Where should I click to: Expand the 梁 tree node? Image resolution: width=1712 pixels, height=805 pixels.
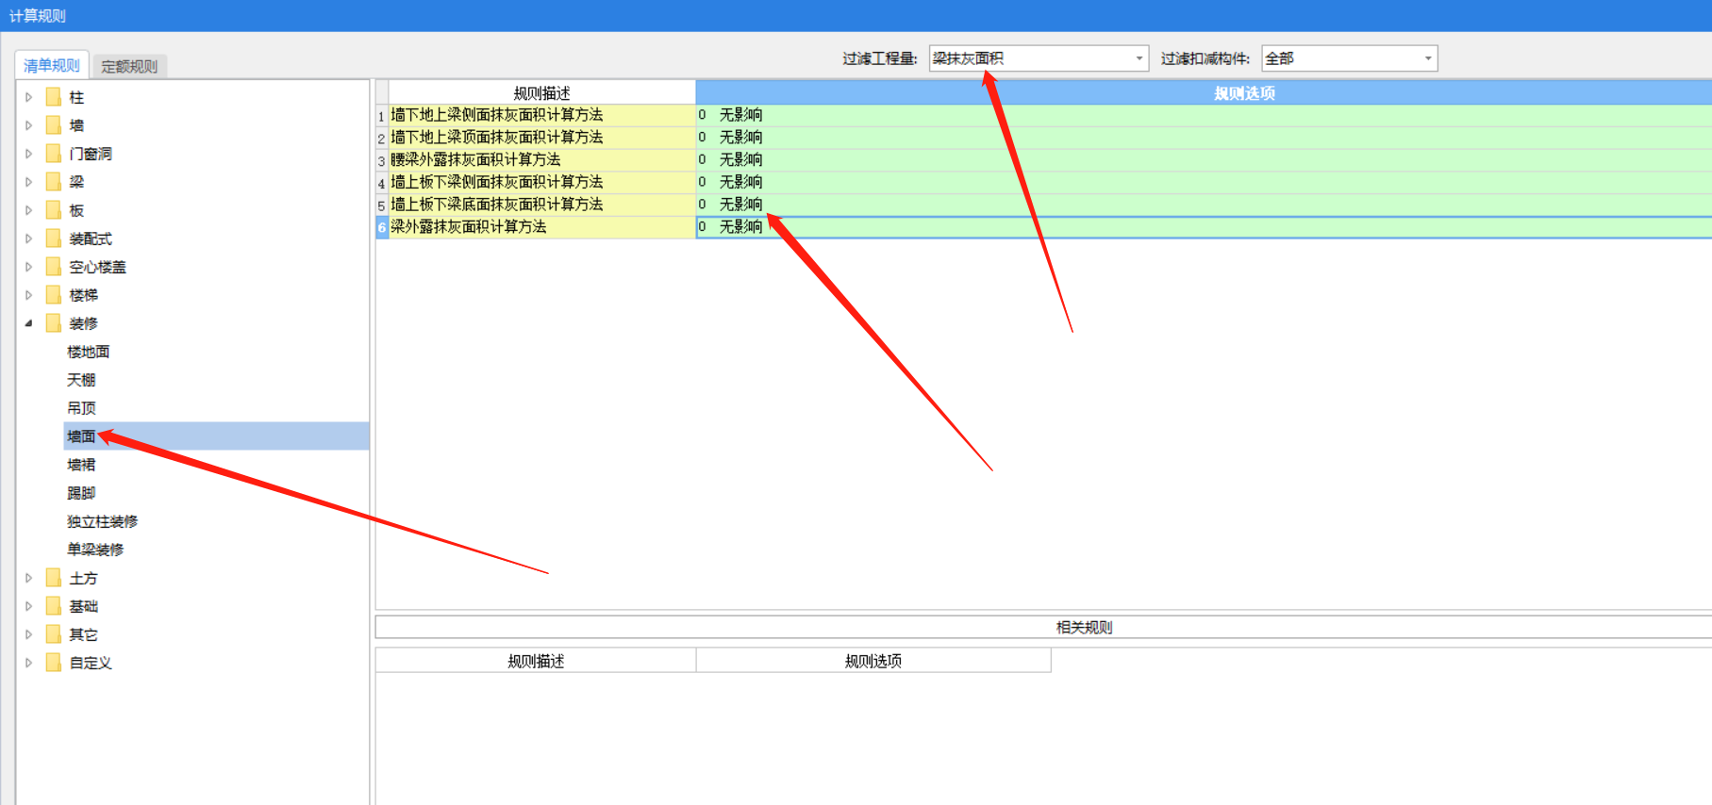pos(28,182)
